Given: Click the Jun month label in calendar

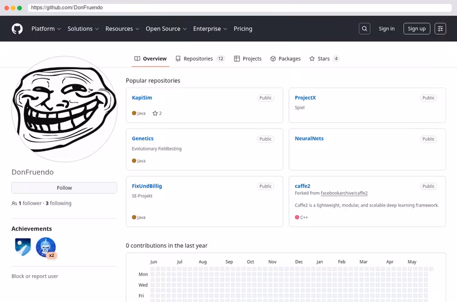Looking at the screenshot, I should [154, 262].
